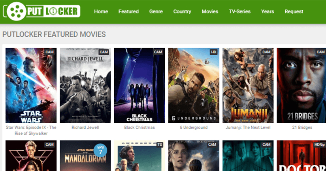Screen dimensions: 326x171
Task: Click the CAM badge on blond man poster
Action: [x=49, y=145]
